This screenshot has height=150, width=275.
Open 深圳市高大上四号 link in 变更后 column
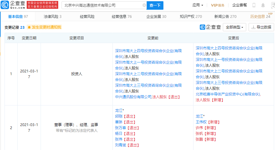tap(229, 51)
